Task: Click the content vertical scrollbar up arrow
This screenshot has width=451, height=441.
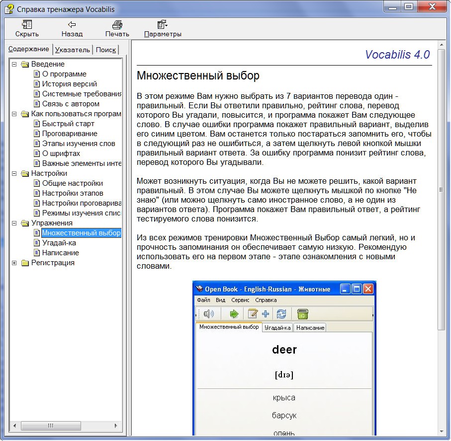Action: click(x=441, y=45)
